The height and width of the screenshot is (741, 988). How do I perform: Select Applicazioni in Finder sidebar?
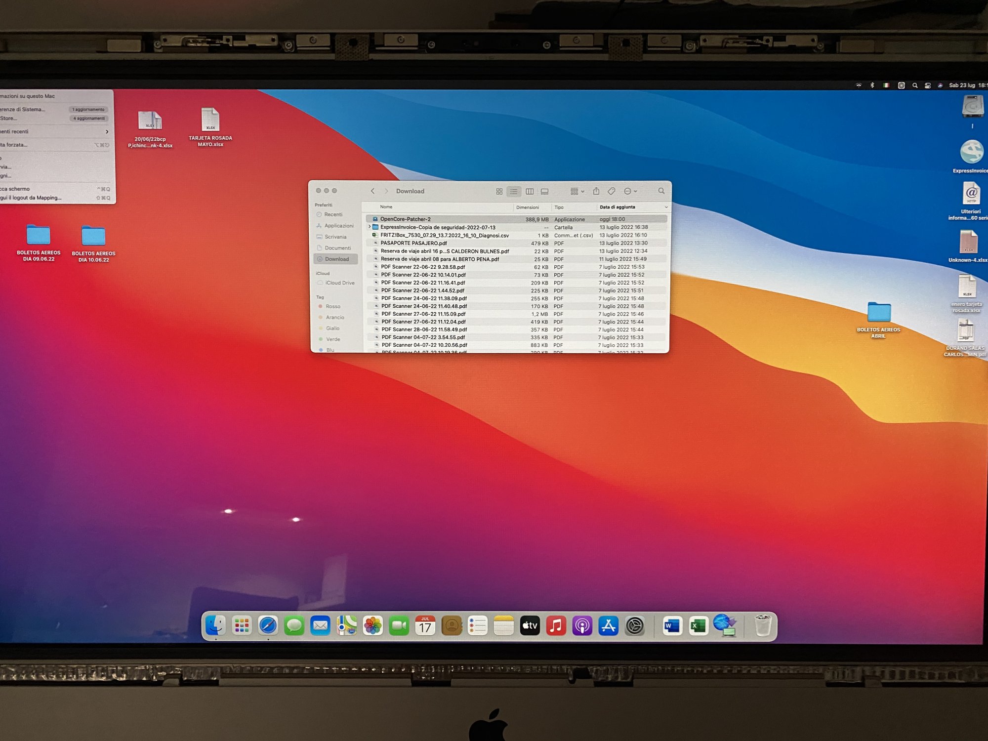point(338,226)
